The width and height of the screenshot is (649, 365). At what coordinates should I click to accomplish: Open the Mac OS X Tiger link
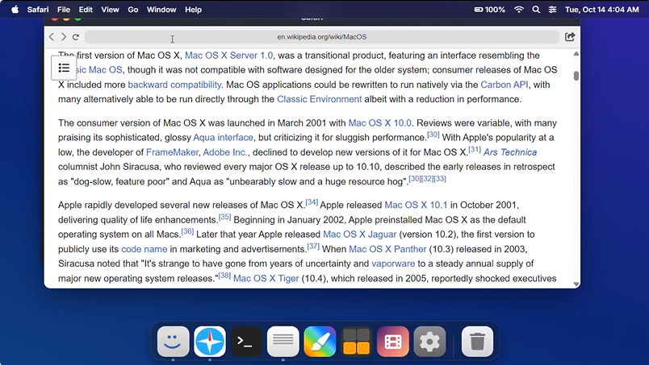(x=266, y=279)
